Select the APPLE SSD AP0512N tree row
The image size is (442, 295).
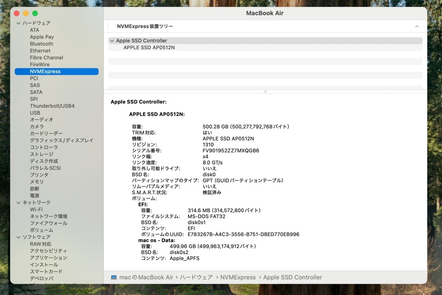click(x=265, y=47)
